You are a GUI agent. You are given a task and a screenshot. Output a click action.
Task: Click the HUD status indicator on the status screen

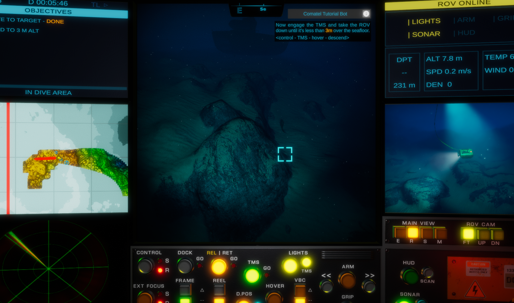pos(464,33)
